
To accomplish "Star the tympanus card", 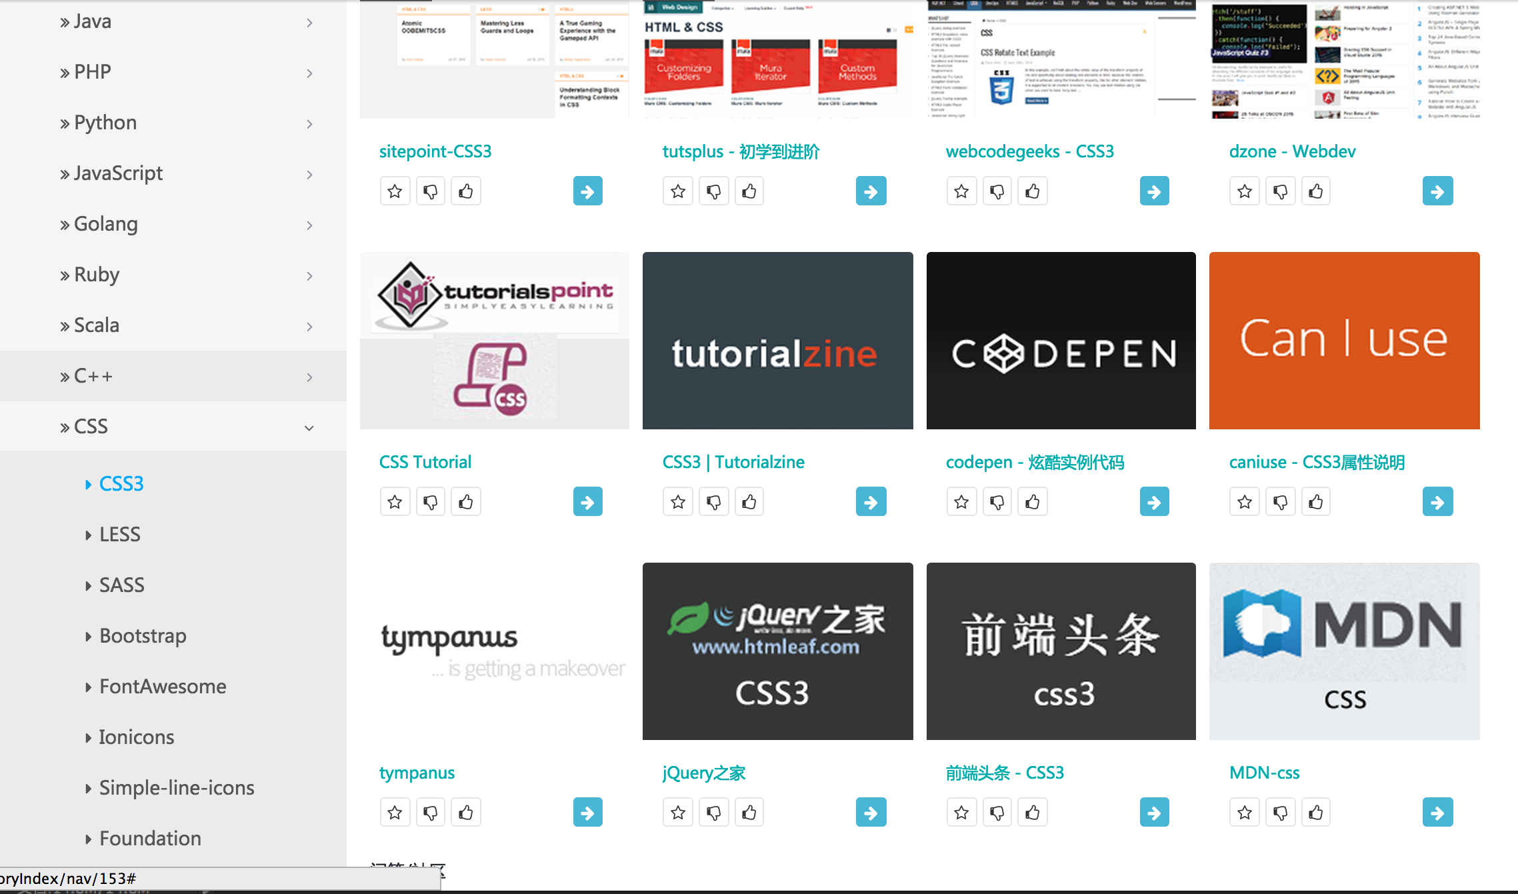I will 395,813.
